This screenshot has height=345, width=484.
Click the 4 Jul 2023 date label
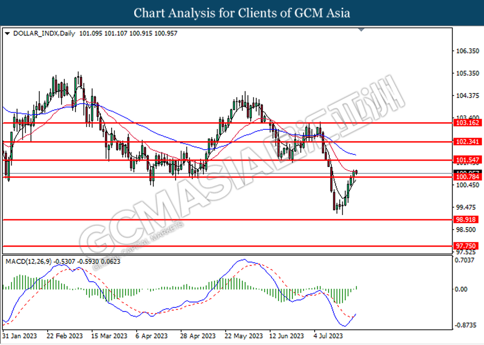click(x=328, y=336)
